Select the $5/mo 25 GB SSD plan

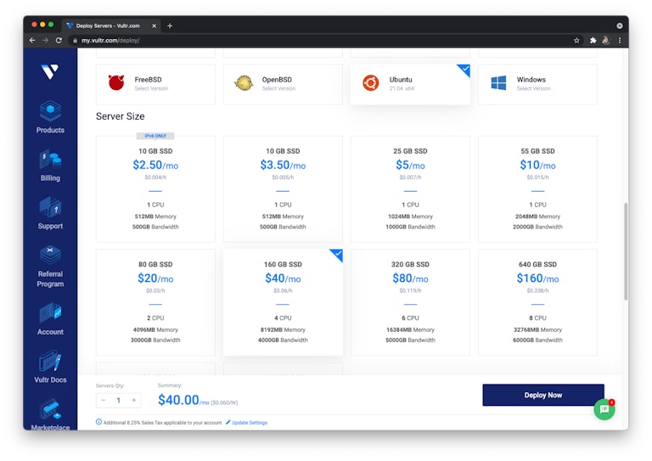point(410,189)
